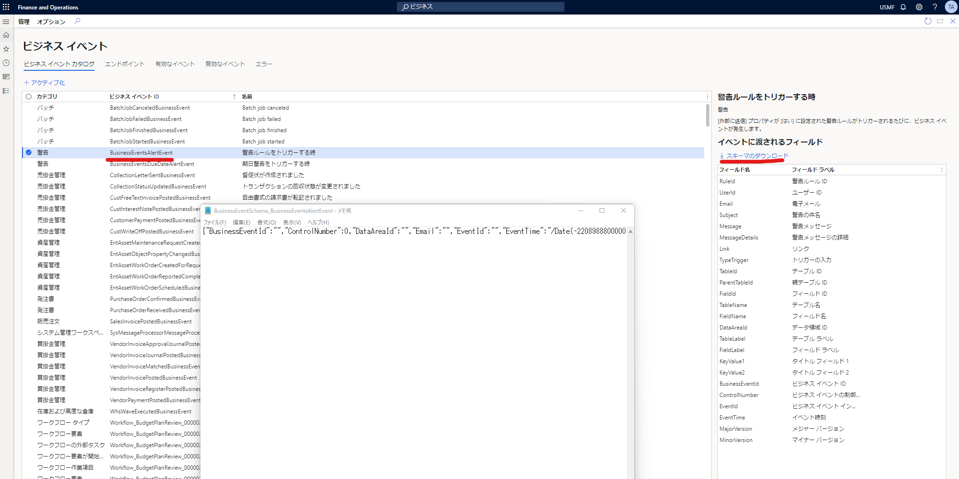Click the Notepad scrollbar up arrow
The image size is (959, 479).
(x=631, y=231)
